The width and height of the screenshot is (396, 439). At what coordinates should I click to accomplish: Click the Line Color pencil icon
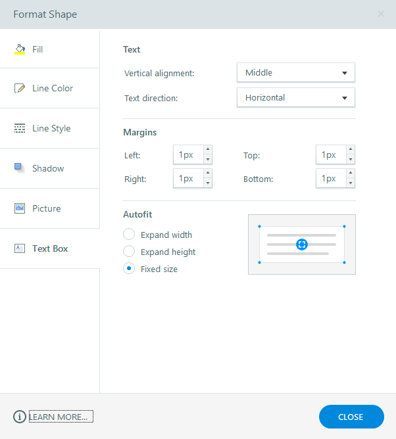point(20,88)
